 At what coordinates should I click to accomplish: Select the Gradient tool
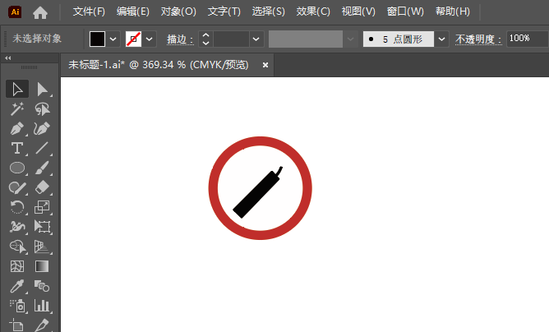coord(43,266)
